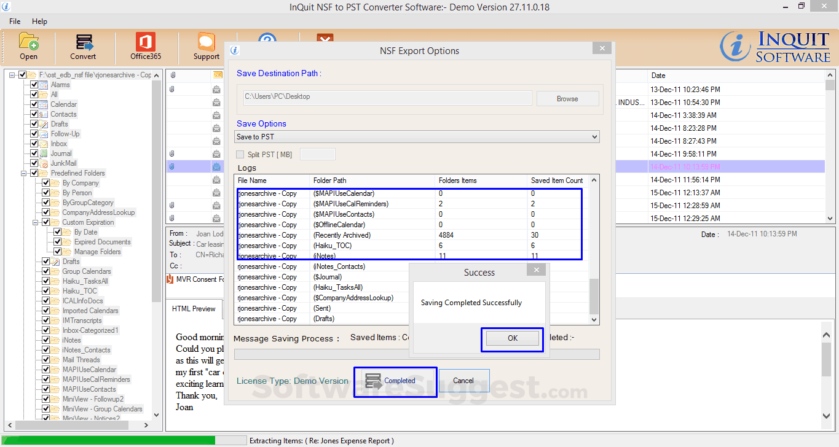
Task: Select the ICALInfoDocs tree item
Action: click(82, 301)
